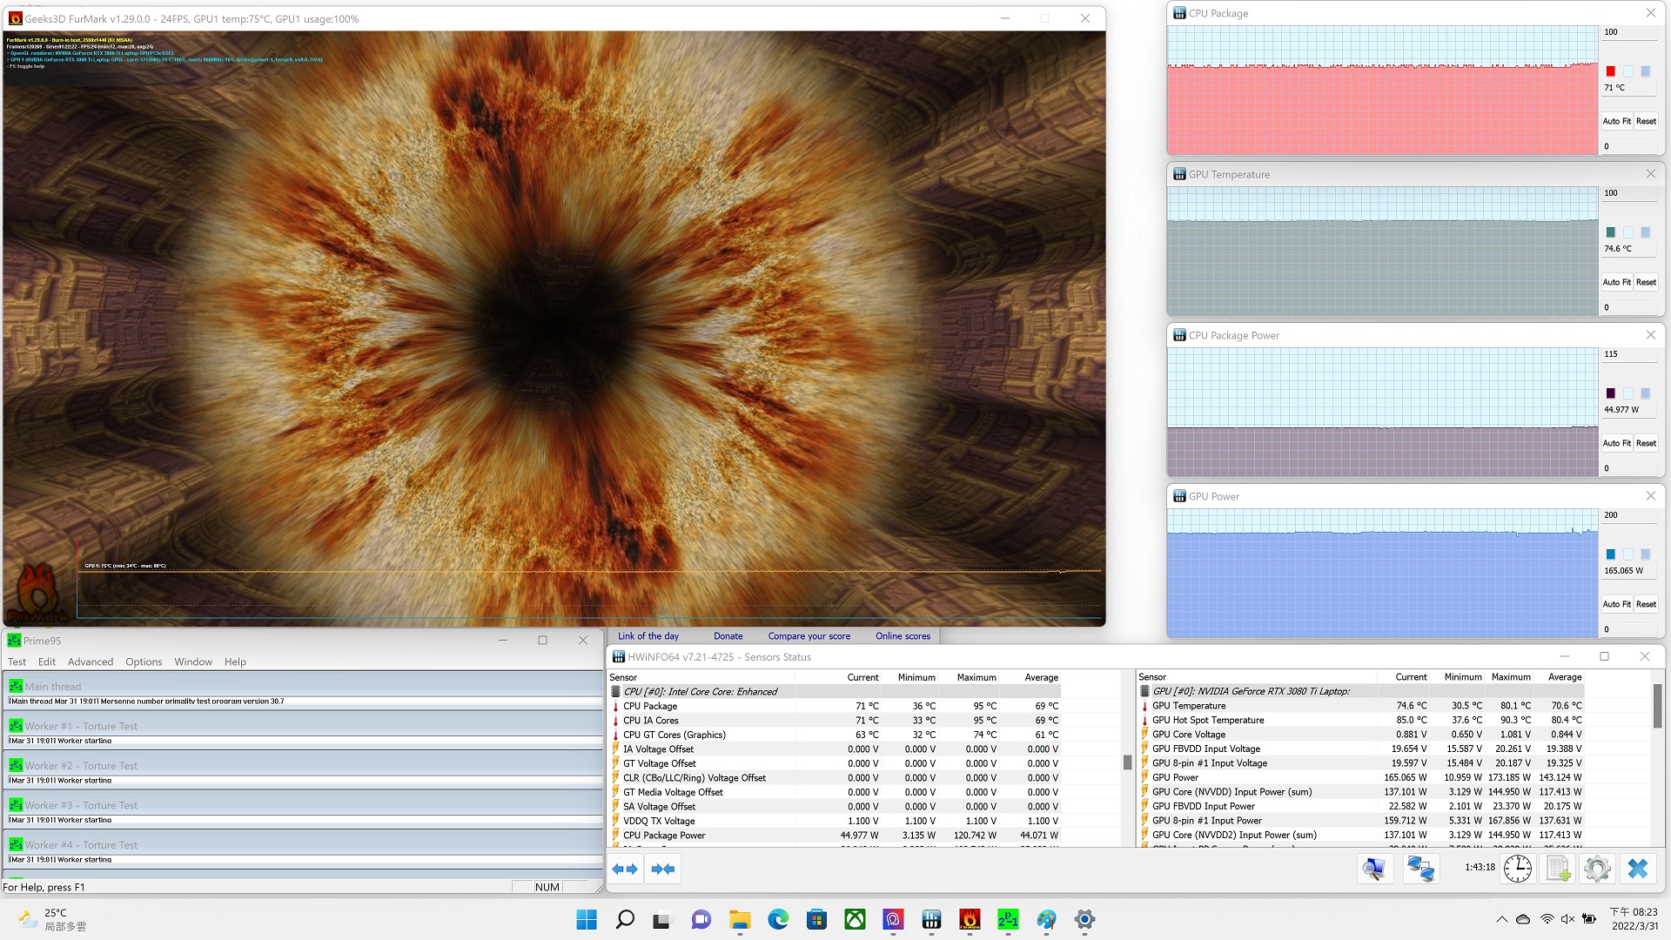This screenshot has width=1671, height=940.
Task: Click Auto Fit in CPU Package Power graph
Action: click(x=1617, y=443)
